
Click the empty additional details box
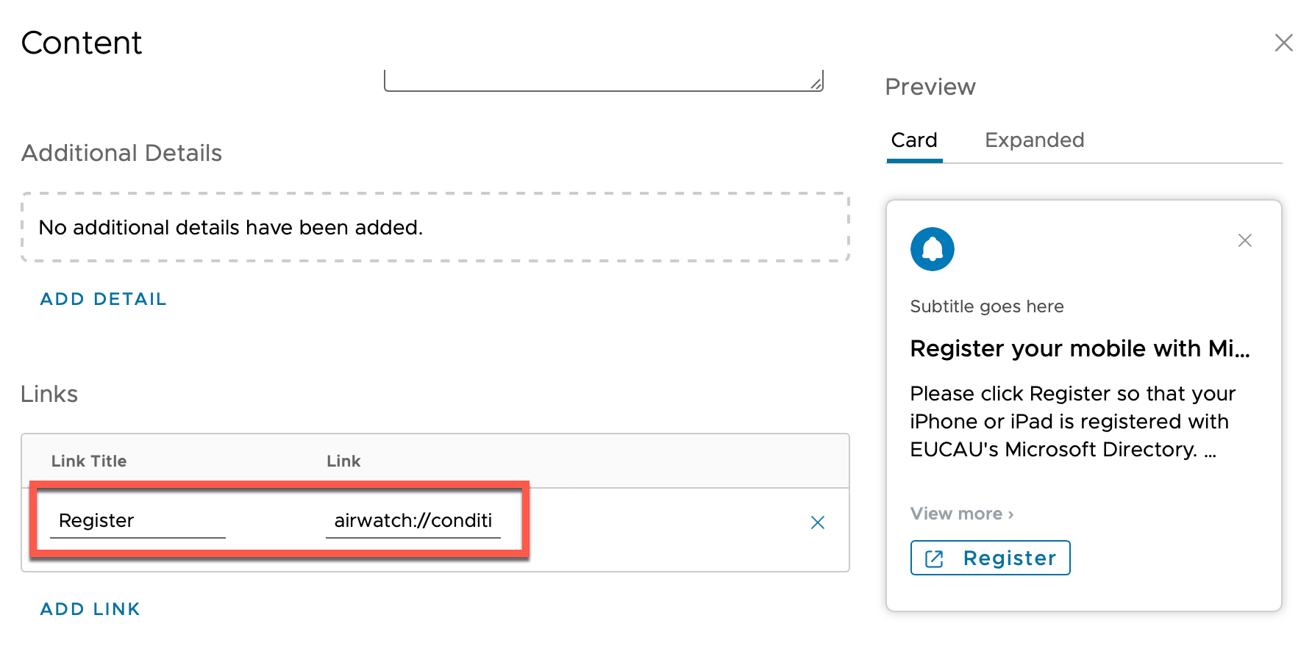tap(435, 228)
